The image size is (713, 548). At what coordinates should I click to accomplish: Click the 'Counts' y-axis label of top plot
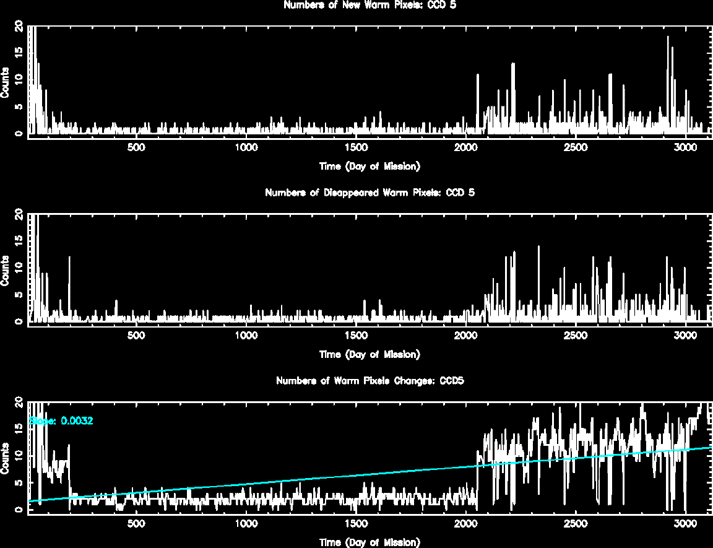tap(5, 82)
